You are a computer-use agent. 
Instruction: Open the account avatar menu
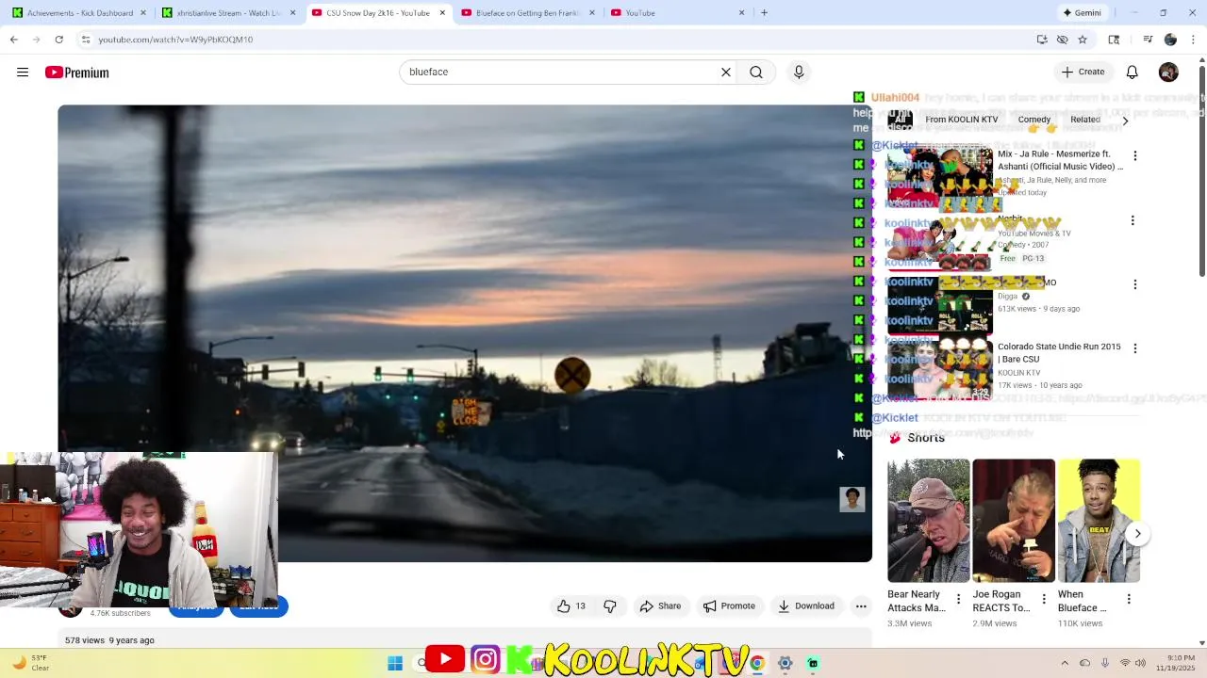(x=1168, y=73)
